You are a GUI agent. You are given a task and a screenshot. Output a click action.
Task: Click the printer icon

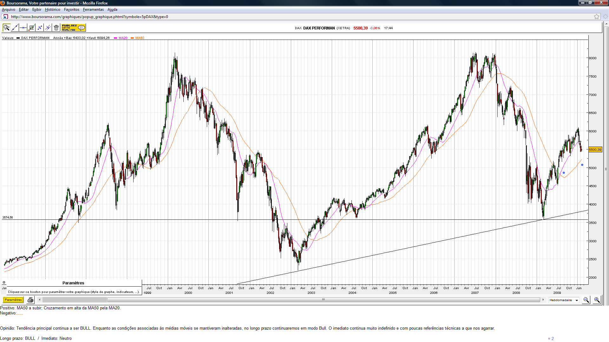click(30, 300)
